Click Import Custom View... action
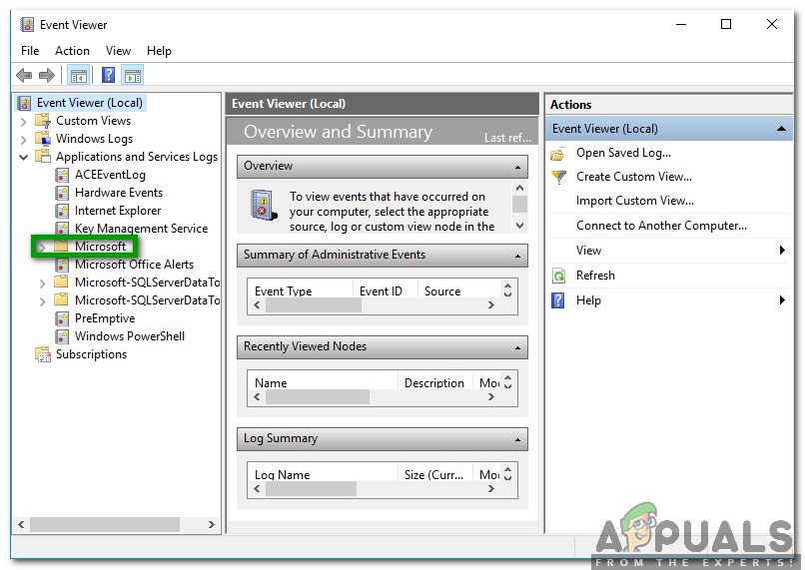Image resolution: width=805 pixels, height=570 pixels. [634, 201]
